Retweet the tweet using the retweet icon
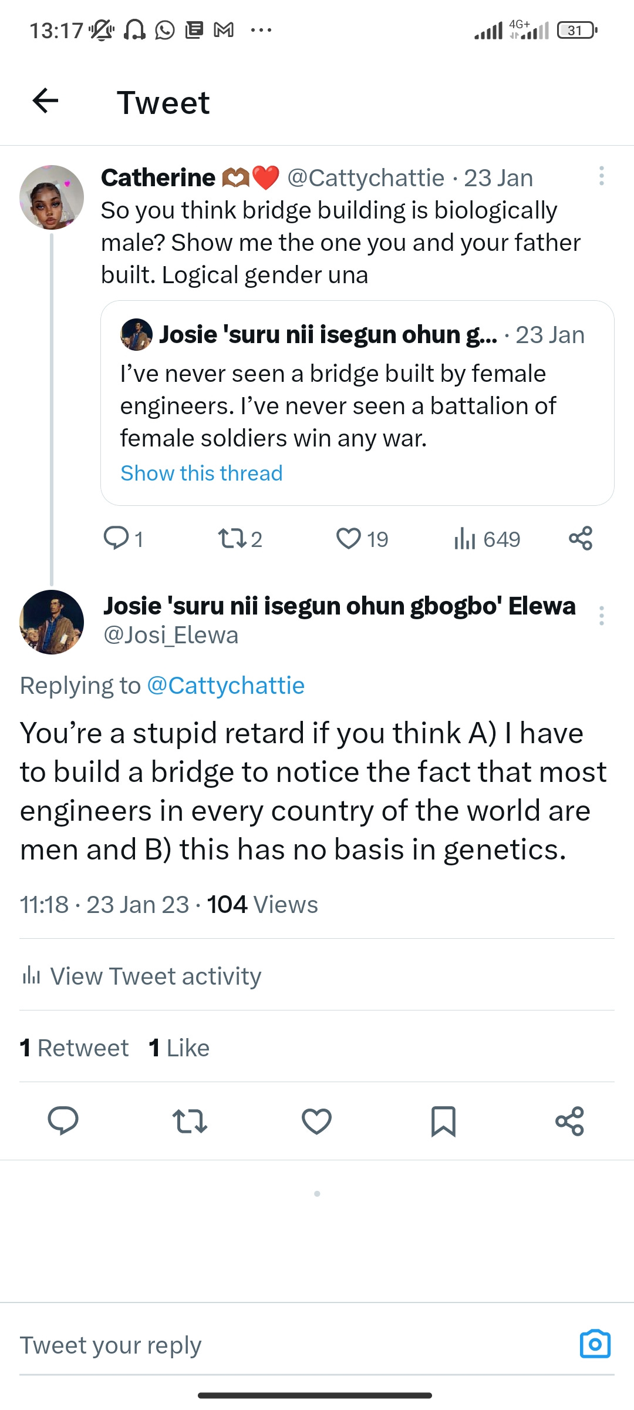 tap(190, 1120)
